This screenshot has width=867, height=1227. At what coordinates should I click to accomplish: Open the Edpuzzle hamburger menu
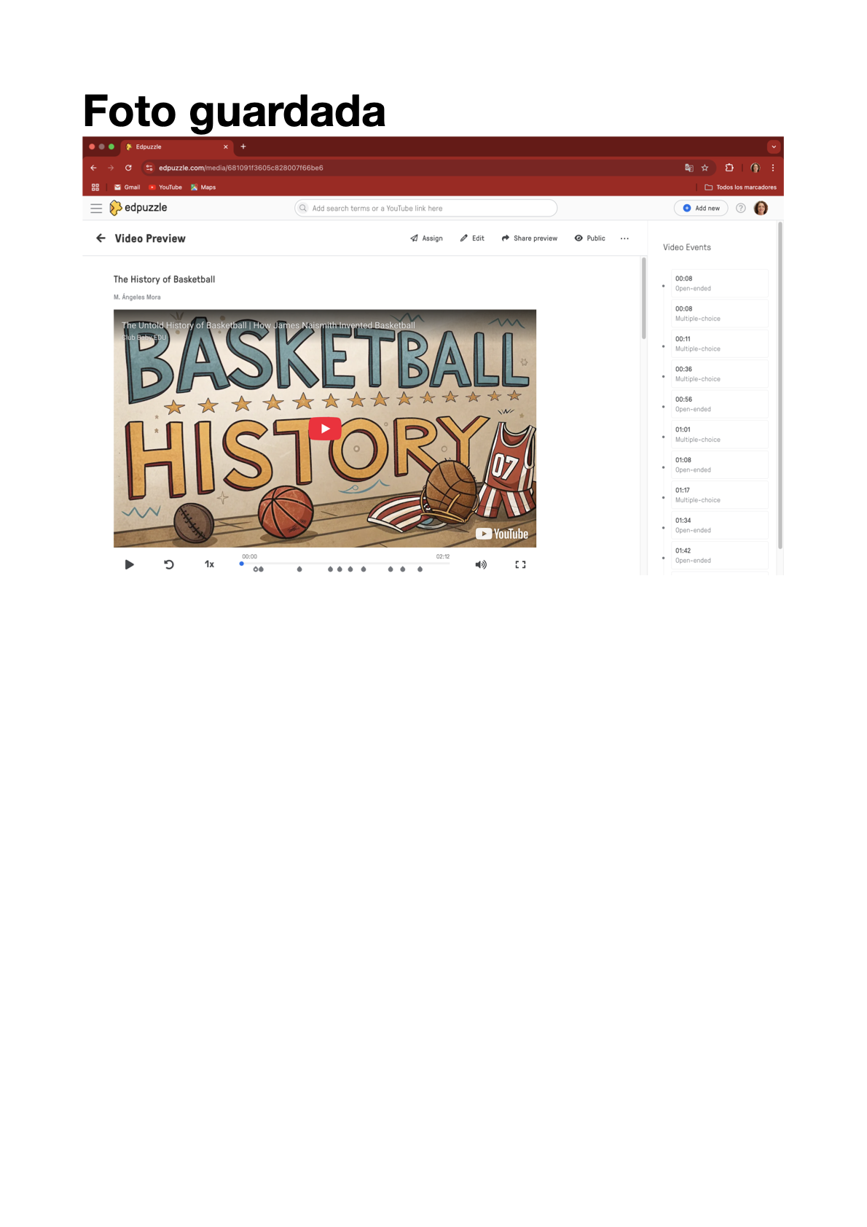click(96, 209)
